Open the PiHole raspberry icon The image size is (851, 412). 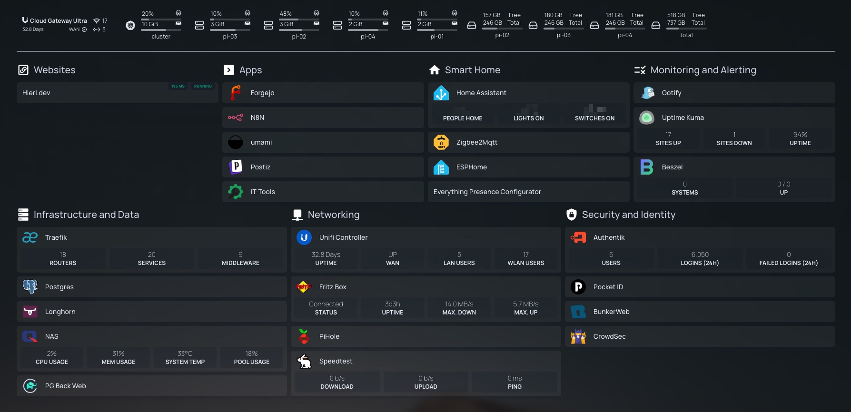(x=304, y=336)
